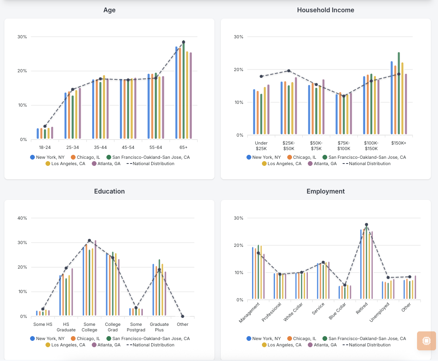The height and width of the screenshot is (361, 438).
Task: Click Atlanta purple swatch in Education legend
Action: coord(94,345)
